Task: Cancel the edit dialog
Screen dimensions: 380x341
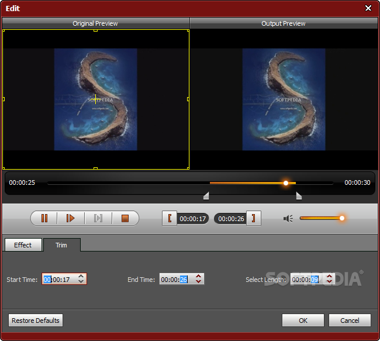Action: [x=350, y=321]
